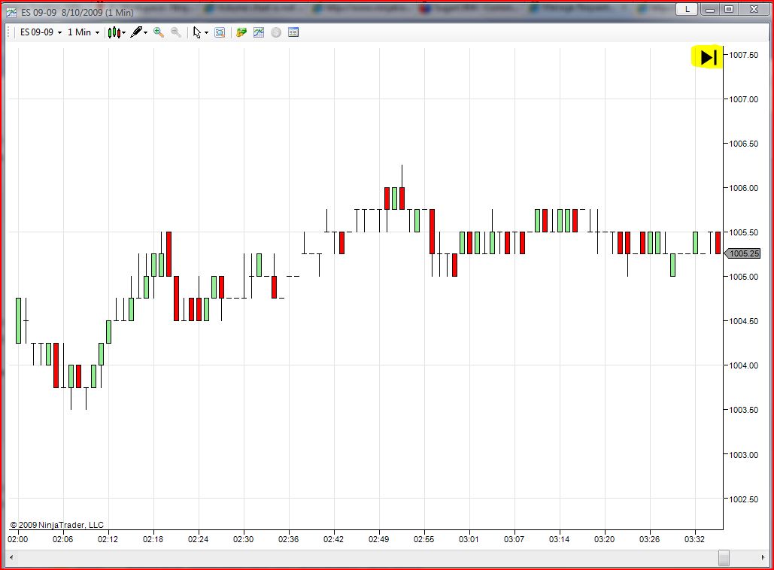Image resolution: width=774 pixels, height=570 pixels.
Task: Click the zoom frame icon
Action: tap(220, 32)
